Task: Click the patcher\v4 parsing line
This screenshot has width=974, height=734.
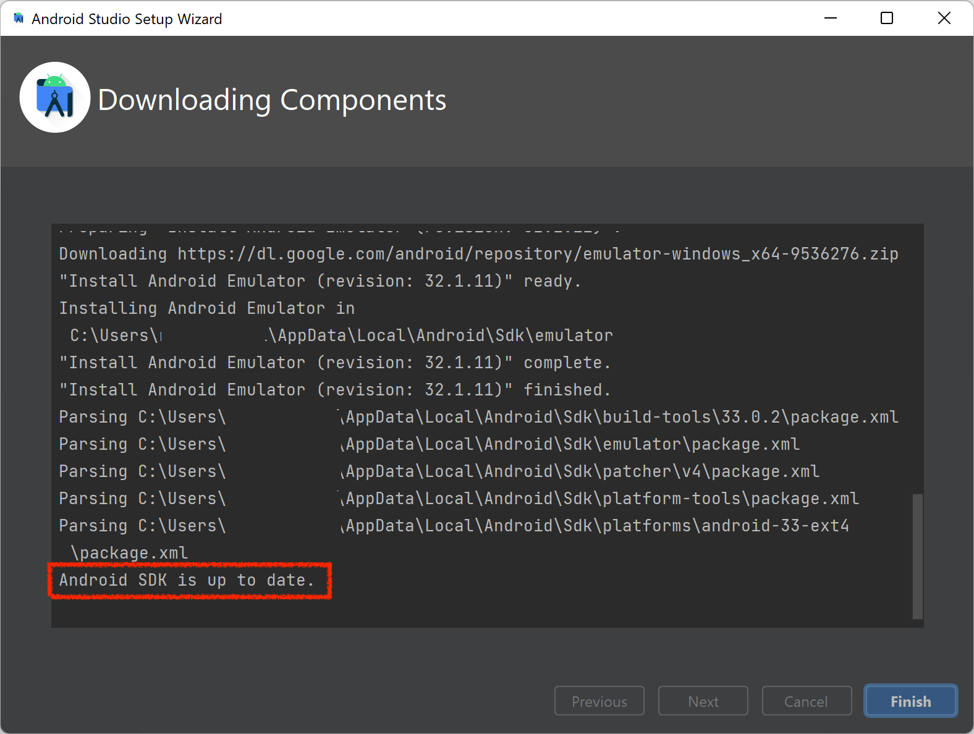Action: click(x=439, y=471)
